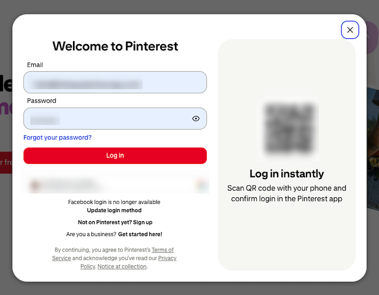
Task: Choose Get started here for businesses
Action: (x=140, y=234)
